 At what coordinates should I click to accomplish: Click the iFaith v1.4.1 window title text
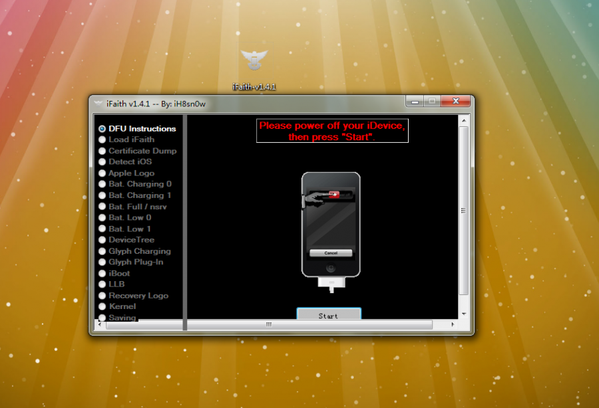coord(156,104)
